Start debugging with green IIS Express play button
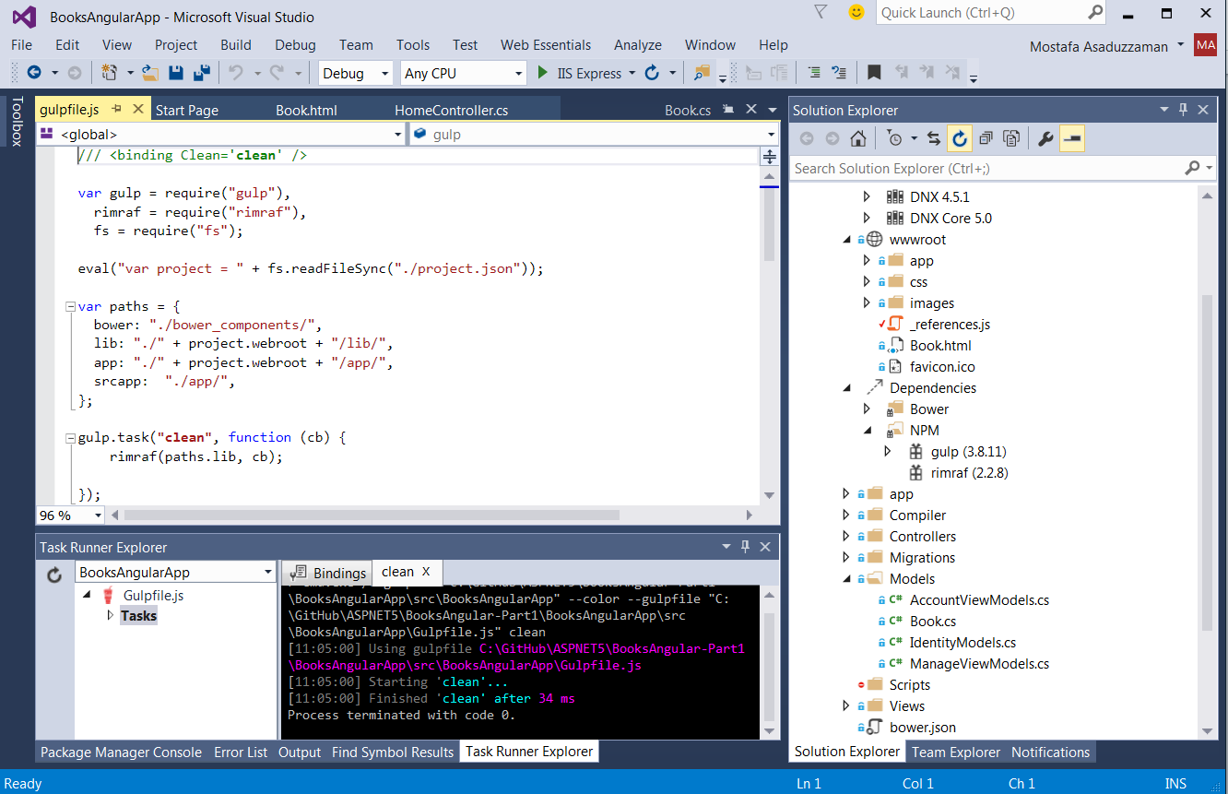The height and width of the screenshot is (794, 1228). [x=543, y=73]
